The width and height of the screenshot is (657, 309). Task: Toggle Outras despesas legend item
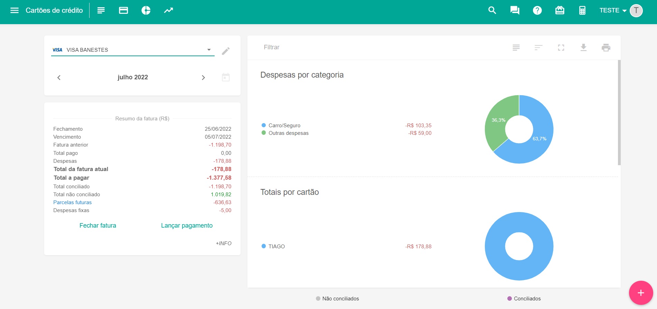point(288,133)
